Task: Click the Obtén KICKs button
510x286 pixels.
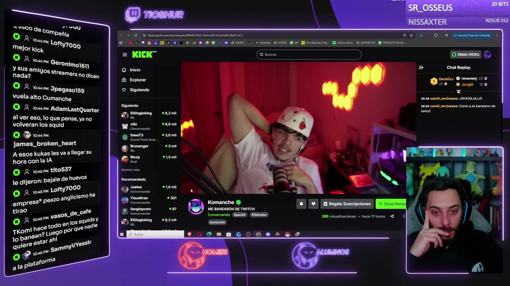Action: point(465,54)
